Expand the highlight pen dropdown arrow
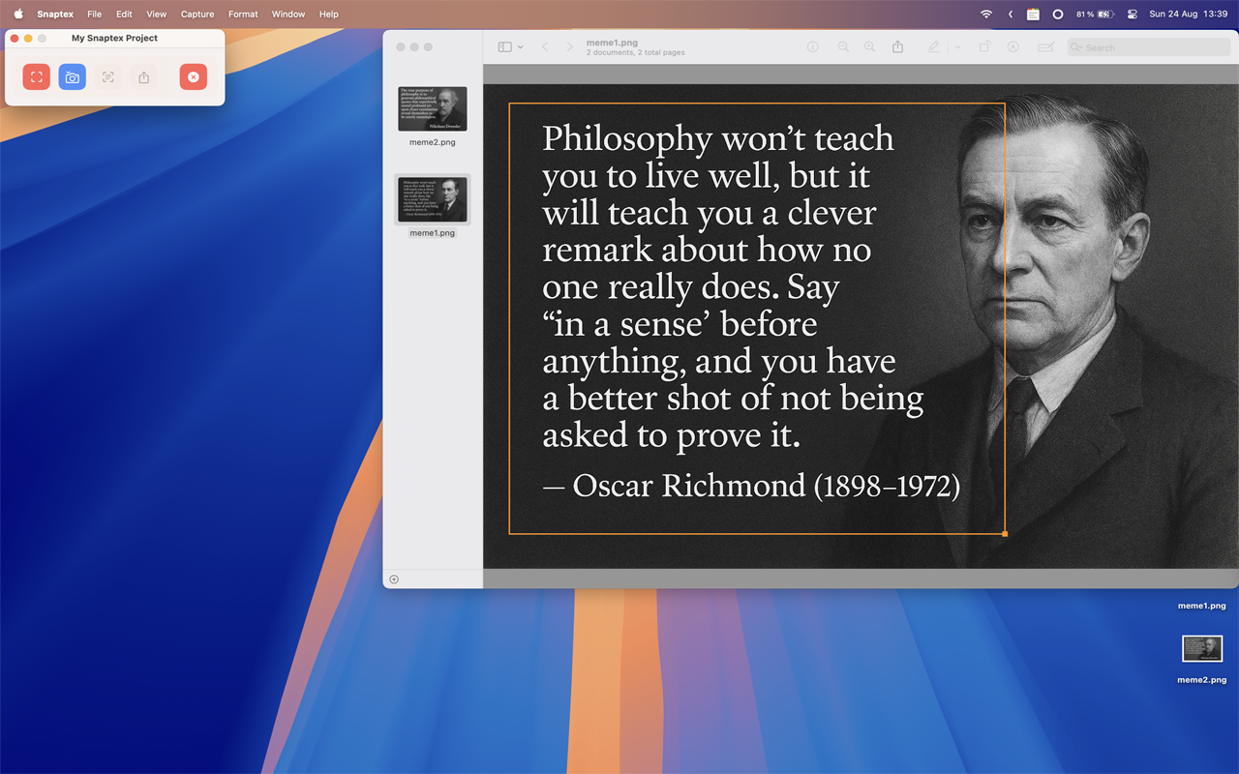 pyautogui.click(x=957, y=47)
